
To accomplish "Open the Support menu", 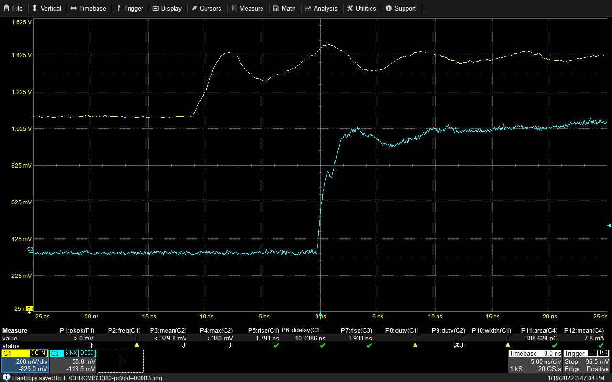I will [401, 8].
